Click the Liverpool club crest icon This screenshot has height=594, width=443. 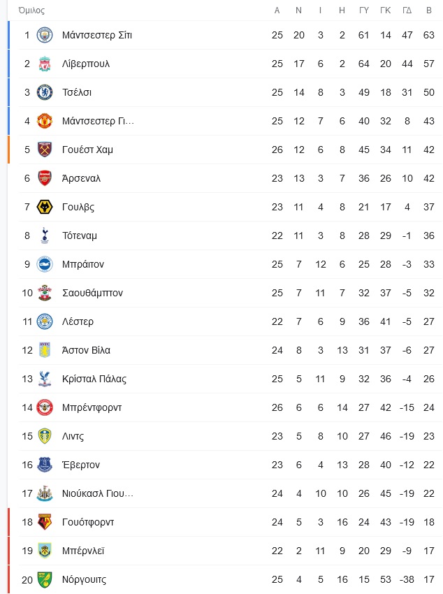pyautogui.click(x=45, y=64)
